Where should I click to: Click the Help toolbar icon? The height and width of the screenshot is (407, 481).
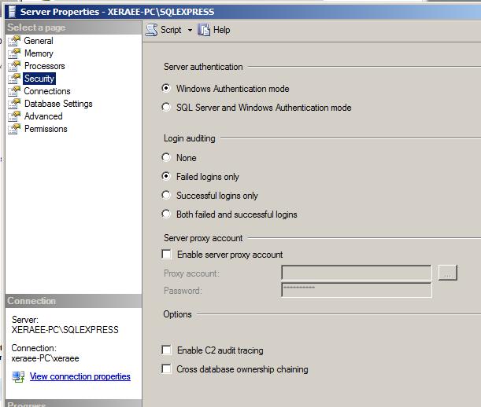pyautogui.click(x=205, y=30)
